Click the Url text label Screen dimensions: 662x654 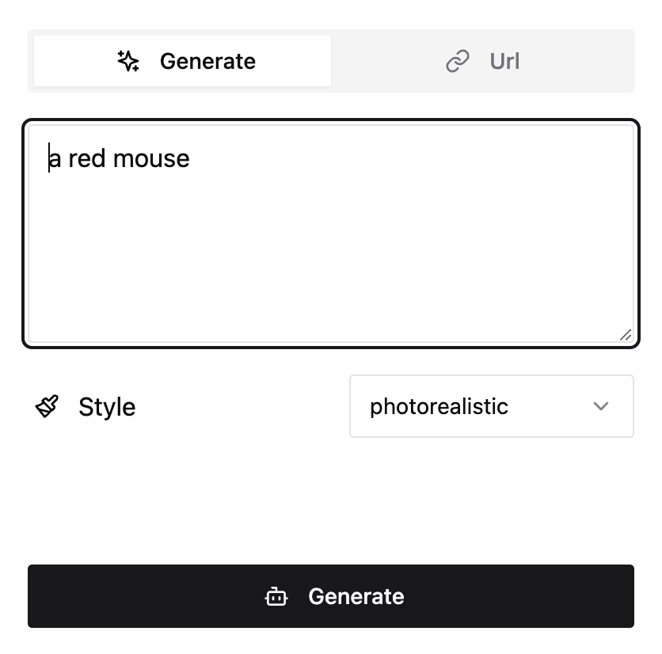504,61
